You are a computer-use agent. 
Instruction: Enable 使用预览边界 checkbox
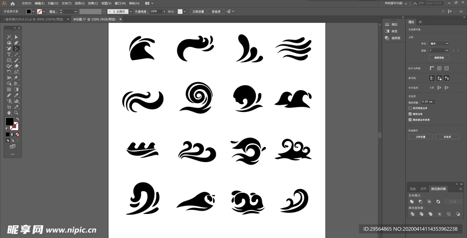(x=410, y=108)
